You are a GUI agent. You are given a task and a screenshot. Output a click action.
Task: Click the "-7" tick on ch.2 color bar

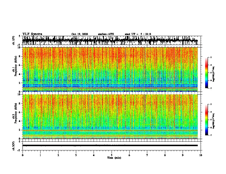211,135
